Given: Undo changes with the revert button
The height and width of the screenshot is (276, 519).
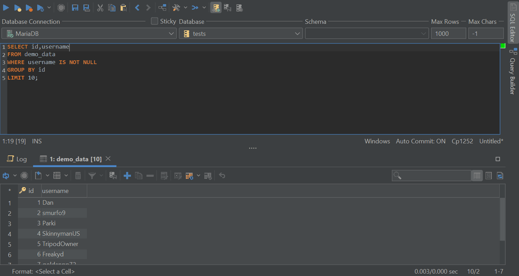Looking at the screenshot, I should [222, 175].
